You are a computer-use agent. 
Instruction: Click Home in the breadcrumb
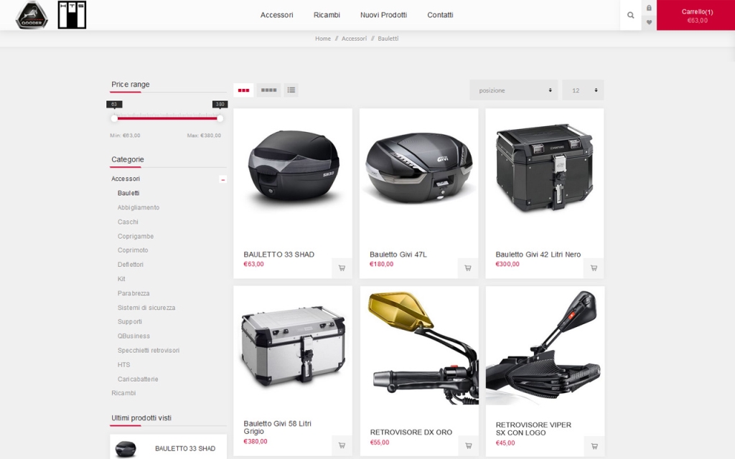323,39
